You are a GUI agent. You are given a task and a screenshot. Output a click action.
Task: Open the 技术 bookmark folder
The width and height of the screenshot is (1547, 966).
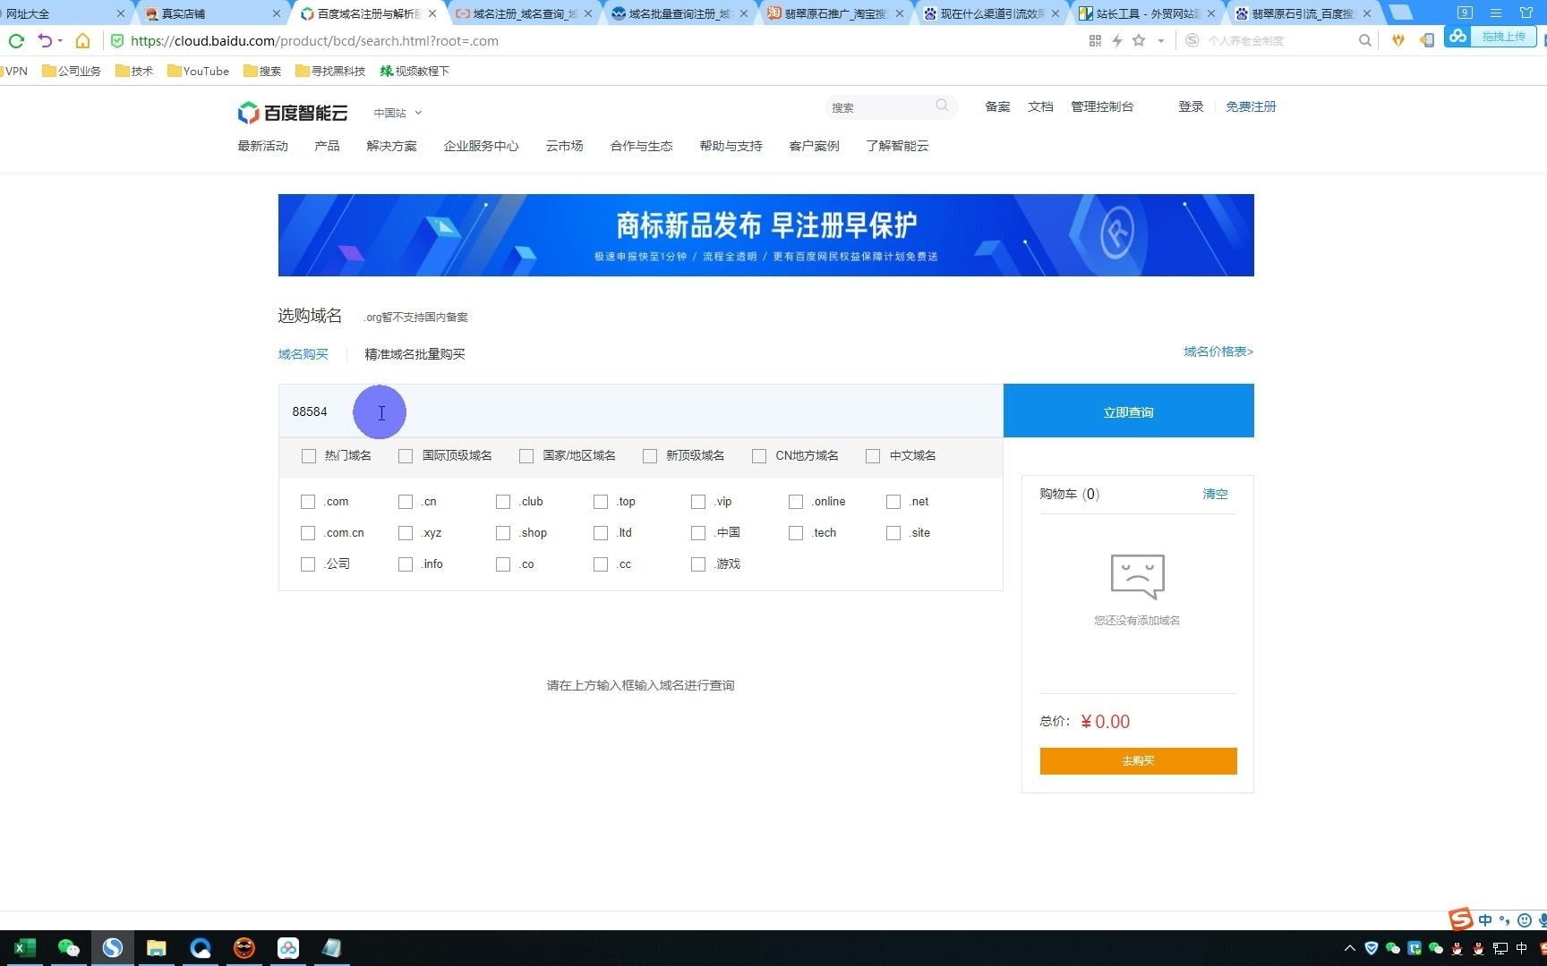pos(134,71)
